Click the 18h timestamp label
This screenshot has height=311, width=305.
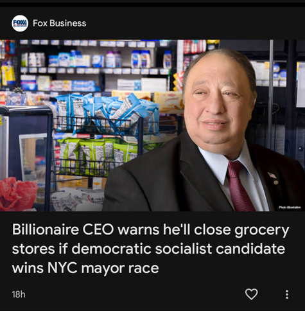(19, 294)
